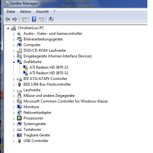Expand Audio-, Video- und Gamecontroller
The height and width of the screenshot is (153, 153).
(14, 34)
